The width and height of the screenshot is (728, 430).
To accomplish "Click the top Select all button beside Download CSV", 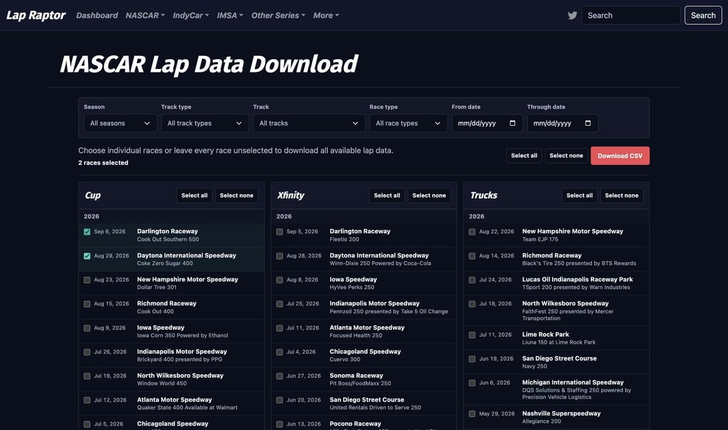I will tap(524, 156).
